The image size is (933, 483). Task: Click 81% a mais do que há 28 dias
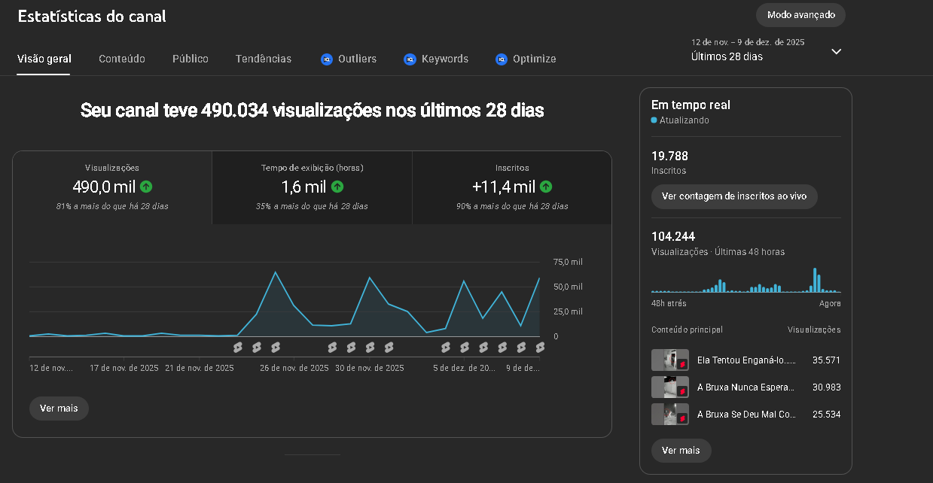(112, 206)
